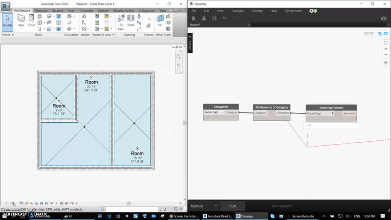Image resolution: width=391 pixels, height=220 pixels.
Task: Open the Packages menu in Dynamo
Action: pos(238,10)
